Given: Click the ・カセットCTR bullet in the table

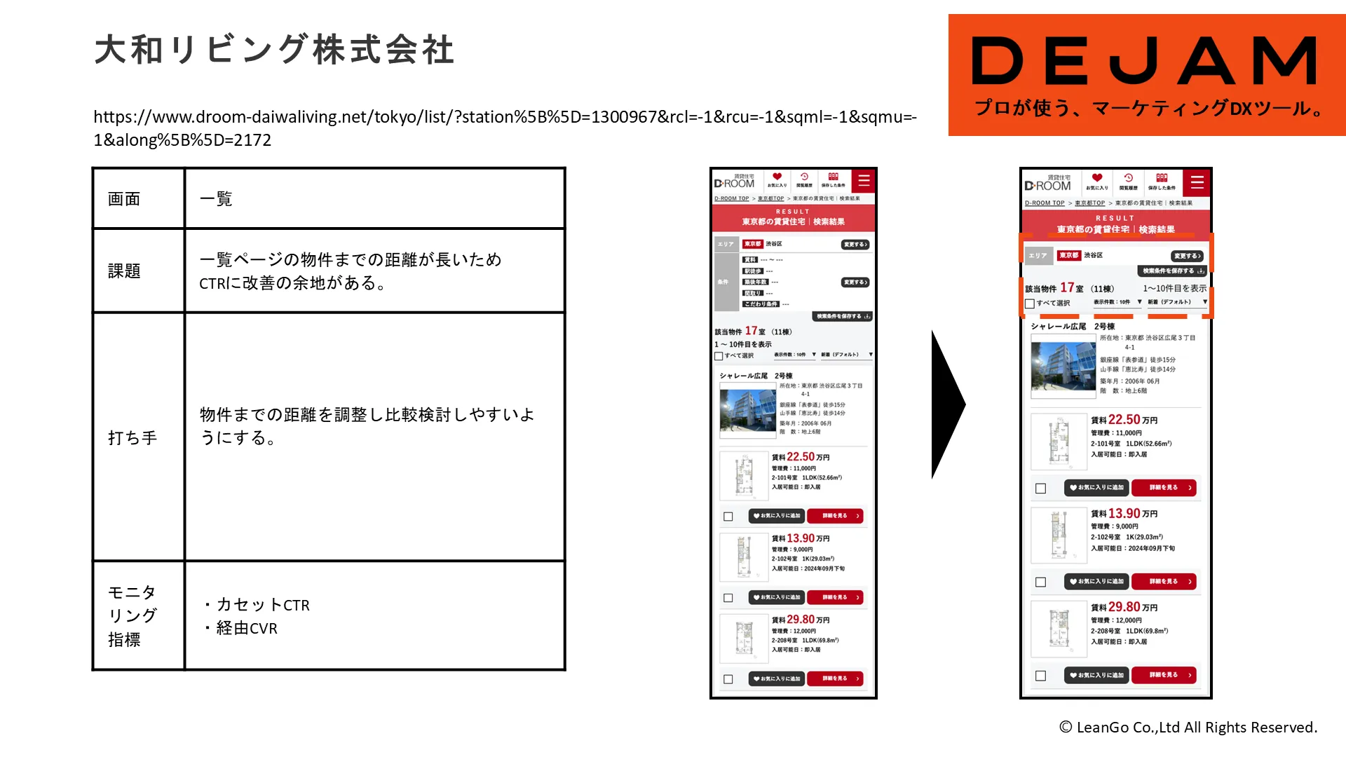Looking at the screenshot, I should coord(255,605).
